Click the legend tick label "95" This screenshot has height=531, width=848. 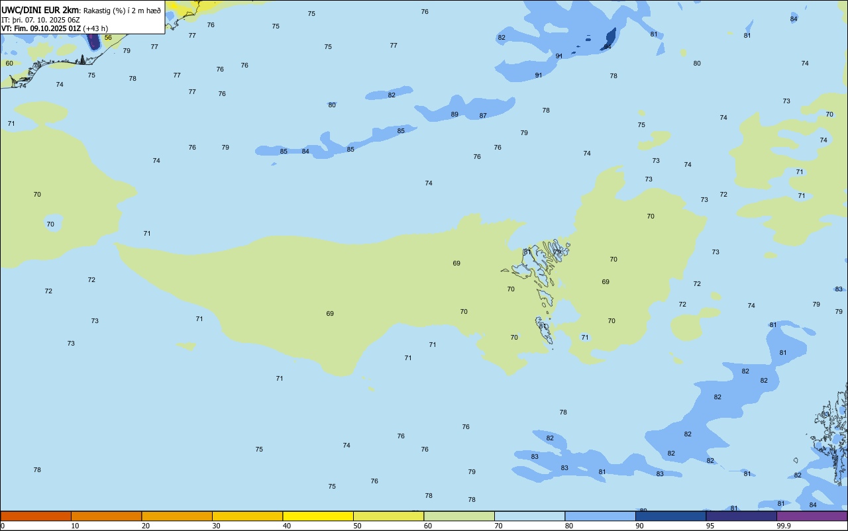(x=710, y=526)
